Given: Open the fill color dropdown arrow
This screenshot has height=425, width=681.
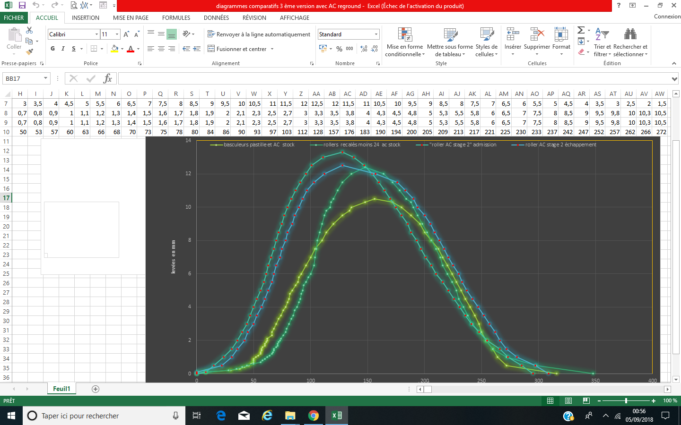Looking at the screenshot, I should click(x=122, y=49).
